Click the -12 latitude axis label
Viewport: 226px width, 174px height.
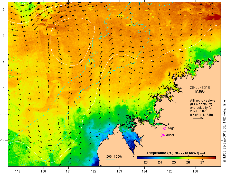[x=3, y=10]
